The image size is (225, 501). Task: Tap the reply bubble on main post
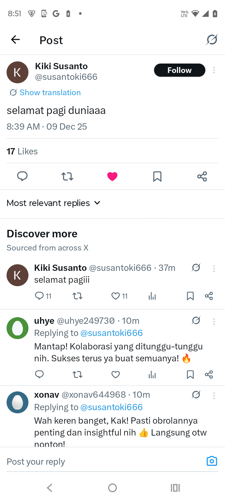pos(22,176)
